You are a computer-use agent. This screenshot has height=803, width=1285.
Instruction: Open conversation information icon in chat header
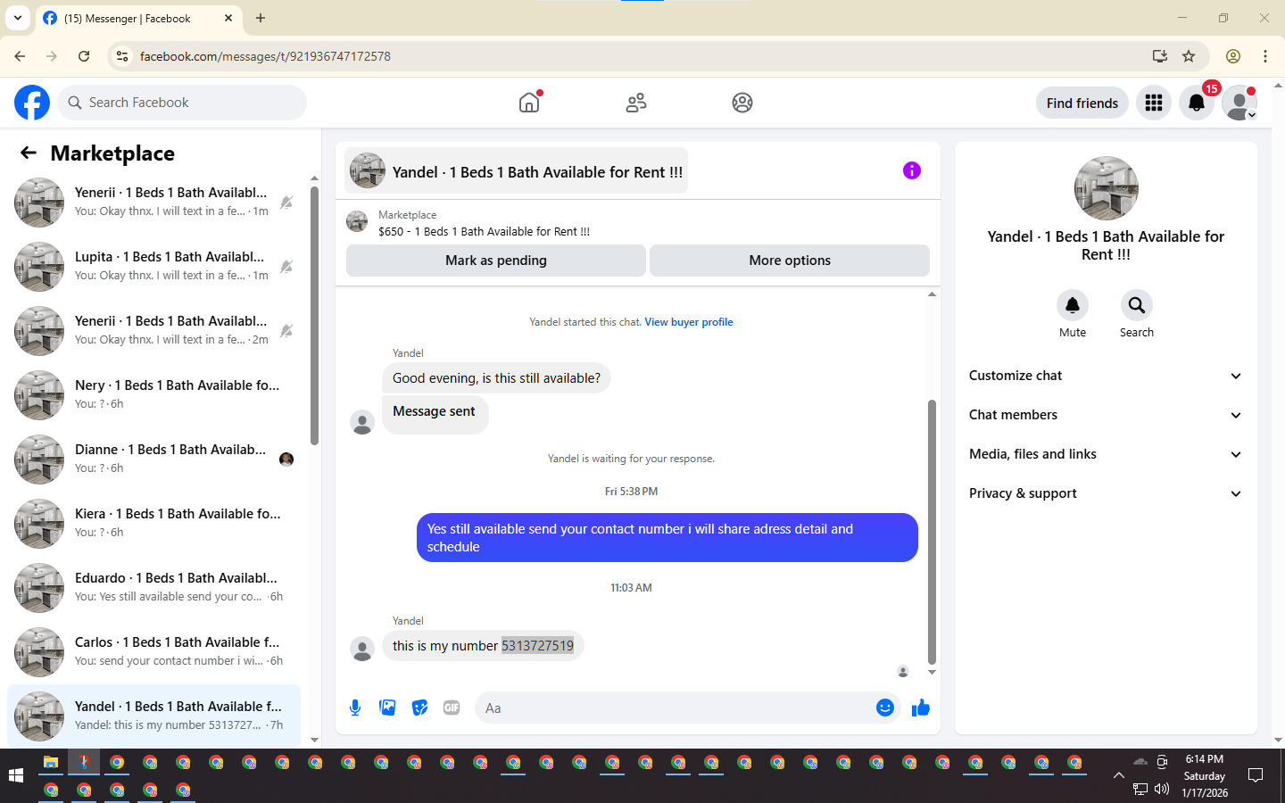pyautogui.click(x=911, y=170)
